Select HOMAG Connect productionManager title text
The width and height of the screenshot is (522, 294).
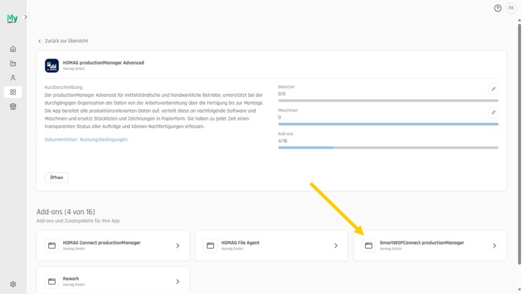click(x=101, y=243)
